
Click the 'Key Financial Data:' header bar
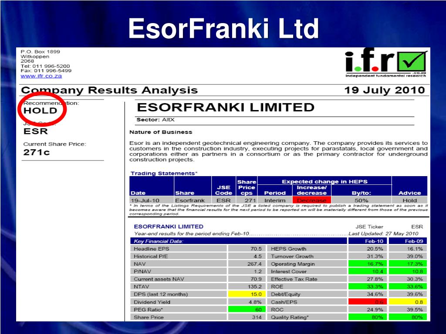point(238,241)
